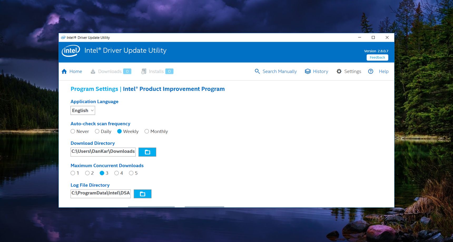This screenshot has width=453, height=242.
Task: Open the Downloads tab label
Action: click(110, 71)
